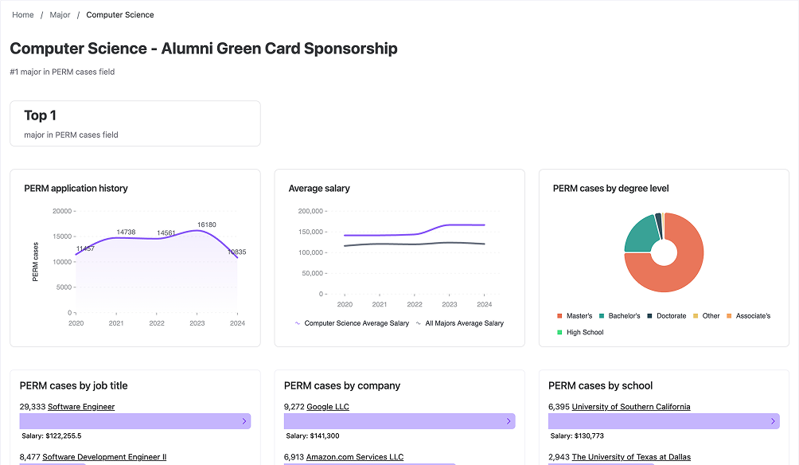
Task: Open the Major breadcrumb link
Action: point(60,15)
